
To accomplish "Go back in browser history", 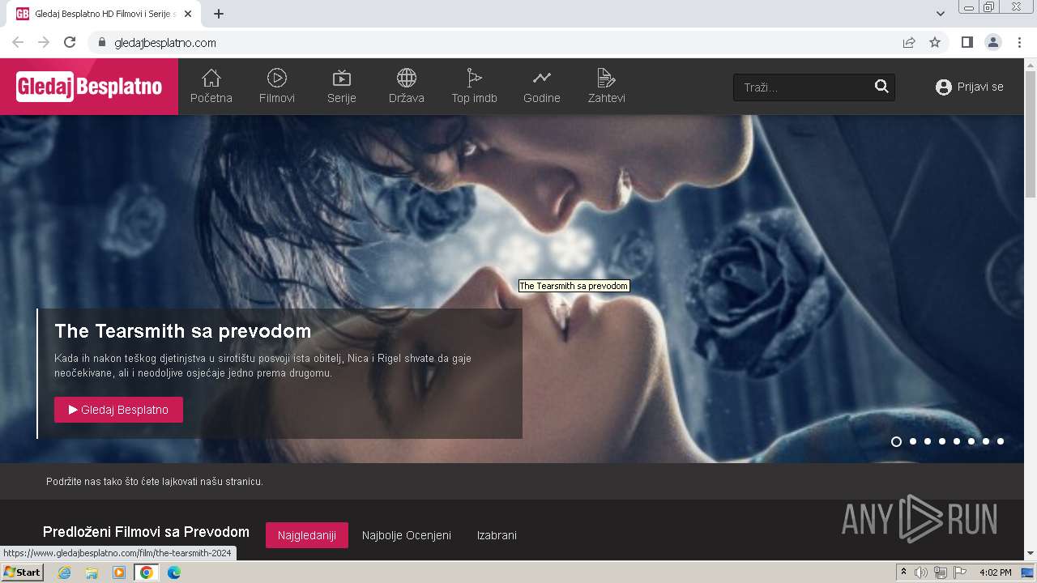I will click(18, 42).
